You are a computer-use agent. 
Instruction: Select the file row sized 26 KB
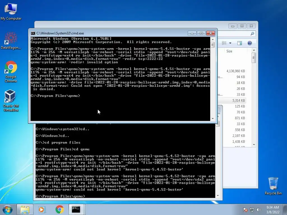pyautogui.click(x=232, y=88)
